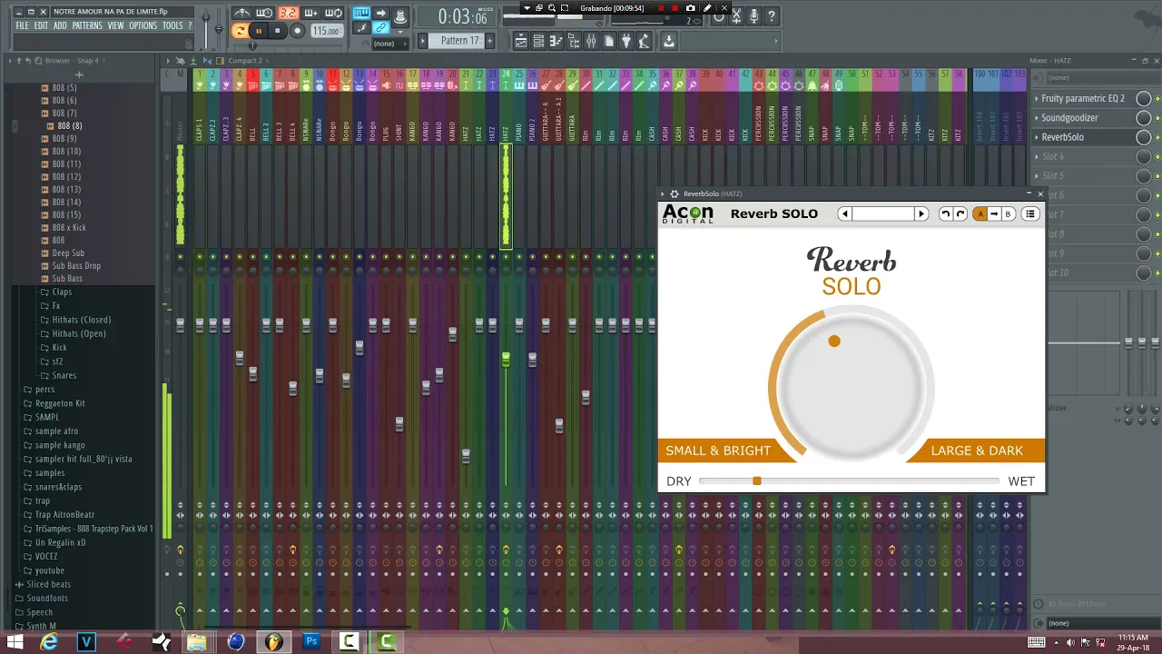Open the 808 (8) sample in browser

pyautogui.click(x=70, y=125)
